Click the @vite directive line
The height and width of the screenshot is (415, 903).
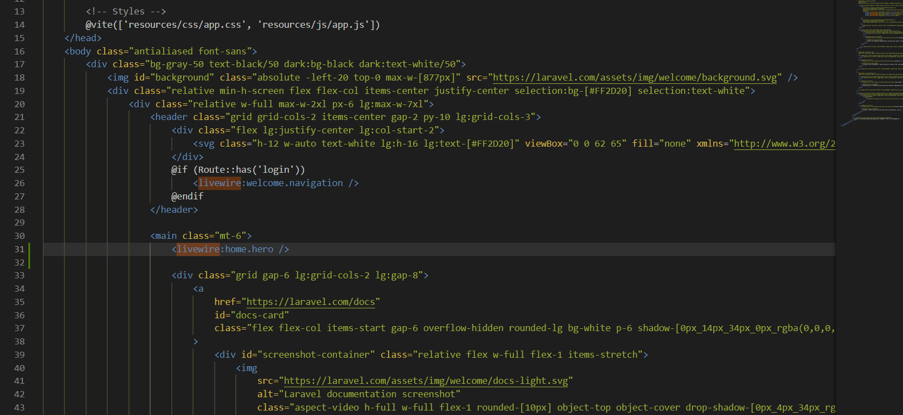click(233, 25)
